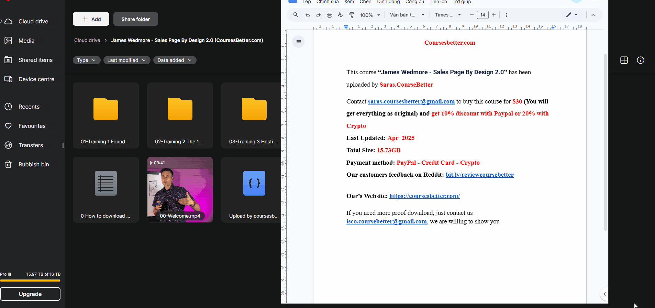This screenshot has width=655, height=308.
Task: Open the coursesbetter.com website link
Action: [424, 196]
